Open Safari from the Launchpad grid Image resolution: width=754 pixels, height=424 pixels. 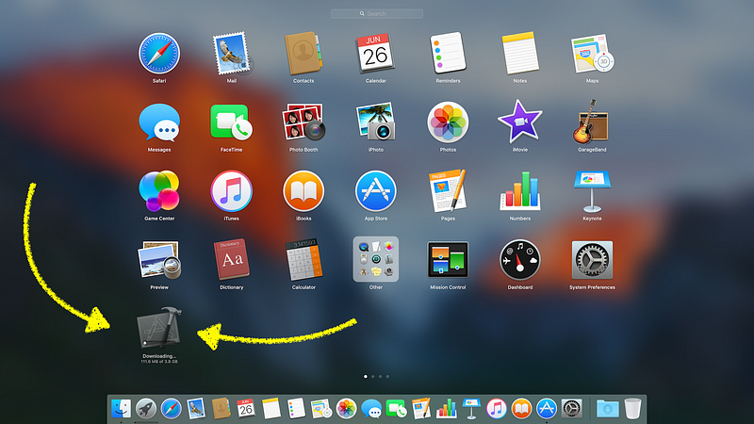[x=159, y=54]
